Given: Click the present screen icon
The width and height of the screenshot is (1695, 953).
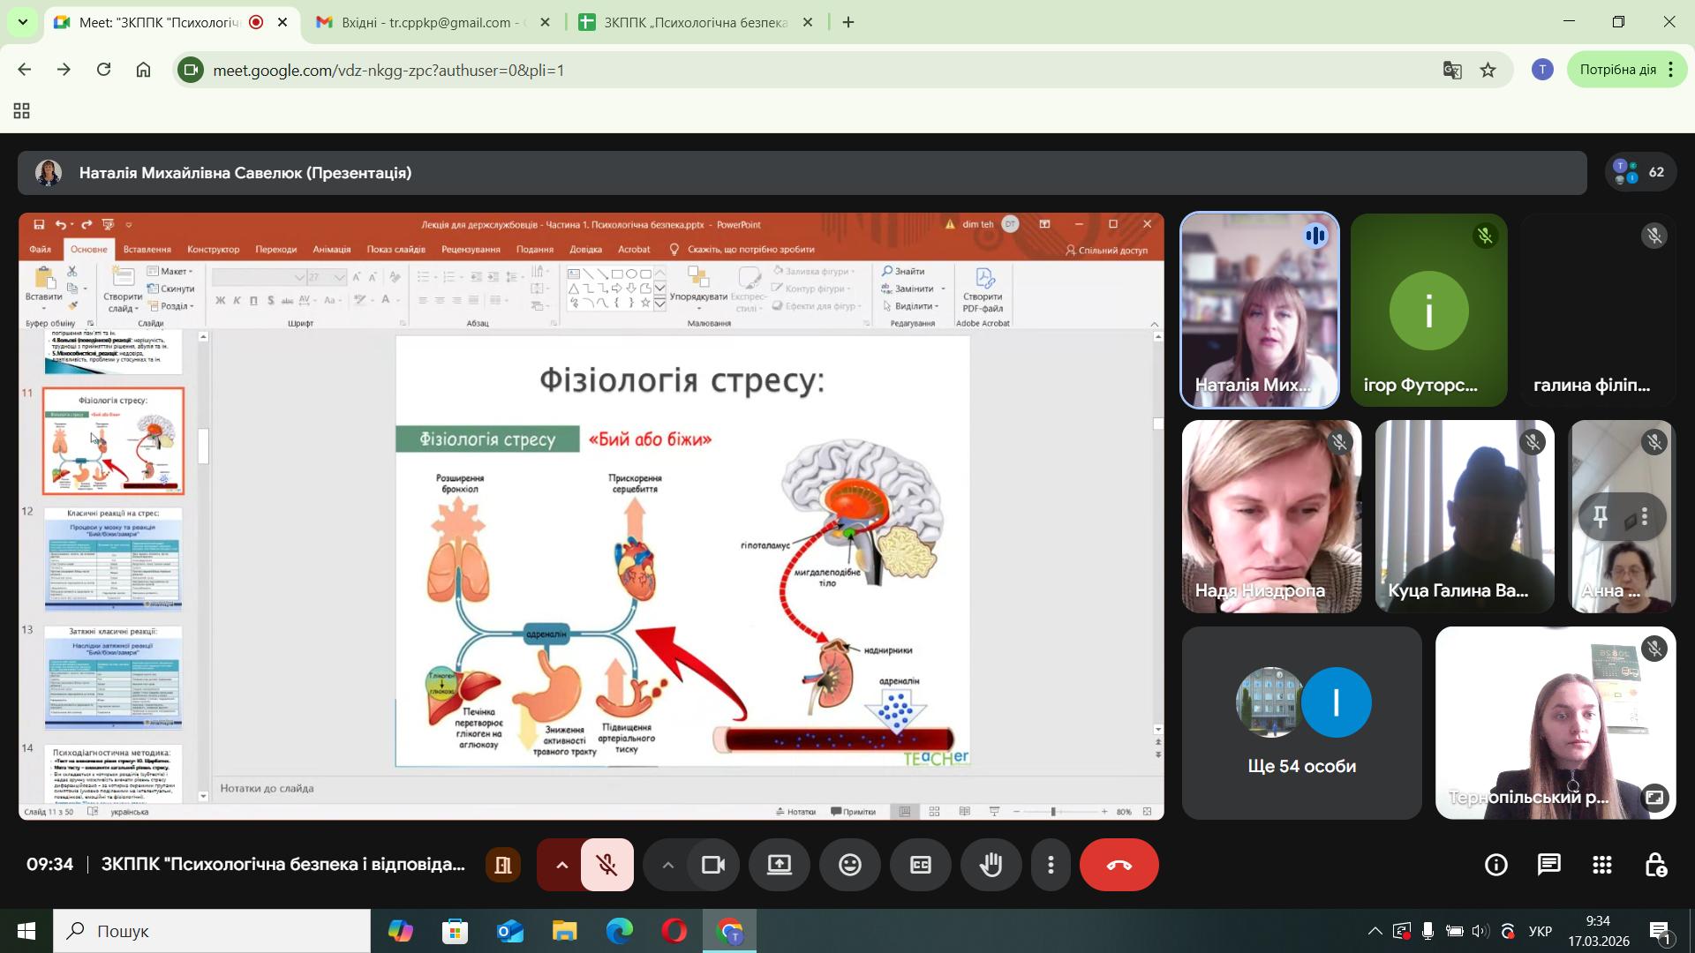Looking at the screenshot, I should click(779, 865).
